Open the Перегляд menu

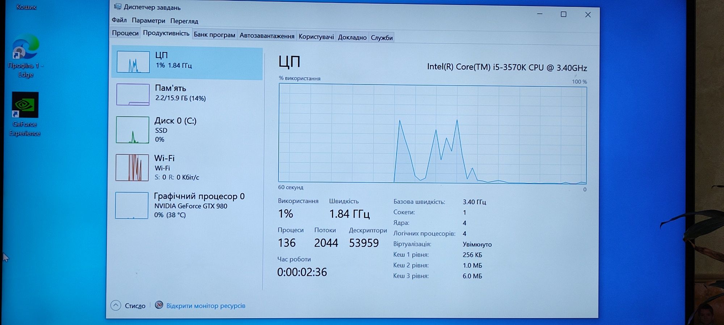(x=184, y=21)
